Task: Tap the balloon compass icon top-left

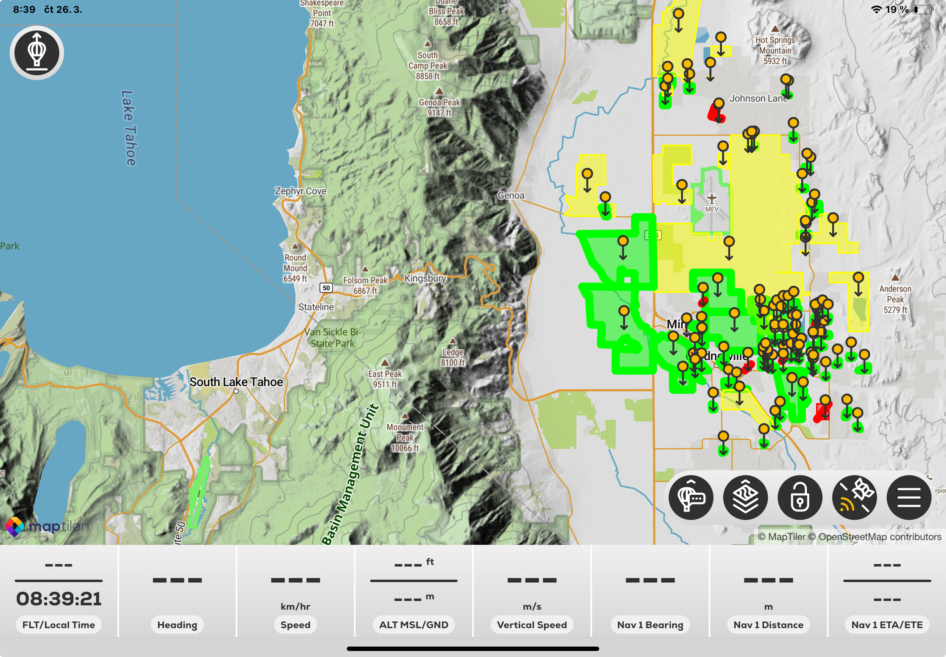Action: tap(36, 53)
